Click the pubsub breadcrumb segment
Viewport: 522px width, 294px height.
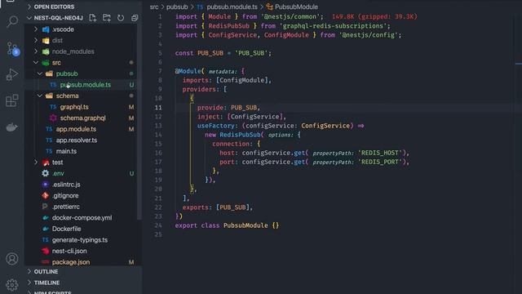177,7
